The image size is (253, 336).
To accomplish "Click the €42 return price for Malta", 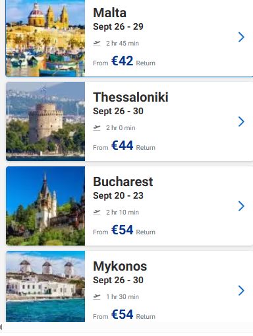I will [124, 61].
